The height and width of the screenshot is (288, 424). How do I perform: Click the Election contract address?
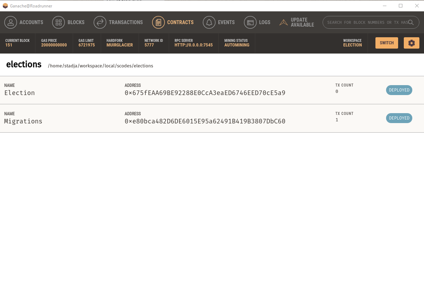tap(205, 93)
